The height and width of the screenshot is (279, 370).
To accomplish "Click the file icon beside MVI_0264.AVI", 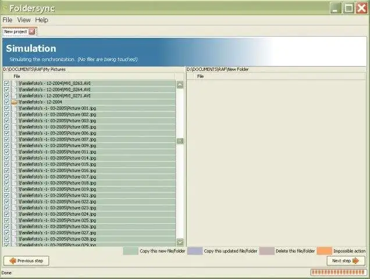I will point(15,90).
